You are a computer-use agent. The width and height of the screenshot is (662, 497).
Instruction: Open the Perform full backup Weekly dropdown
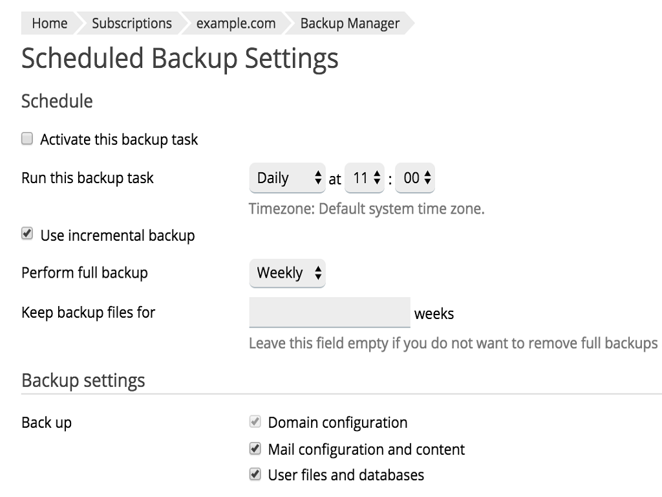[x=286, y=273]
